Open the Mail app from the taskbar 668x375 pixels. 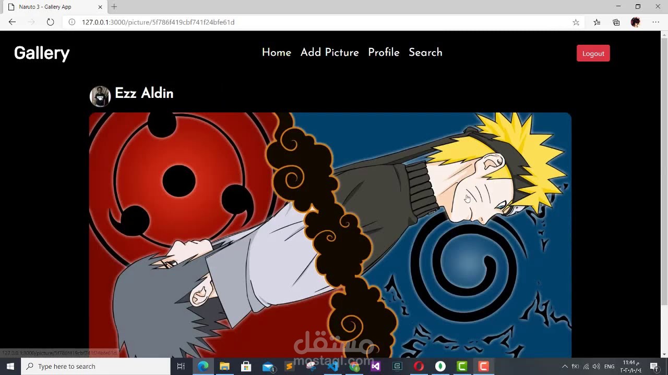point(268,366)
